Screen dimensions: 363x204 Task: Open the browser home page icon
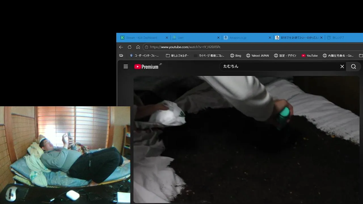pos(138,47)
